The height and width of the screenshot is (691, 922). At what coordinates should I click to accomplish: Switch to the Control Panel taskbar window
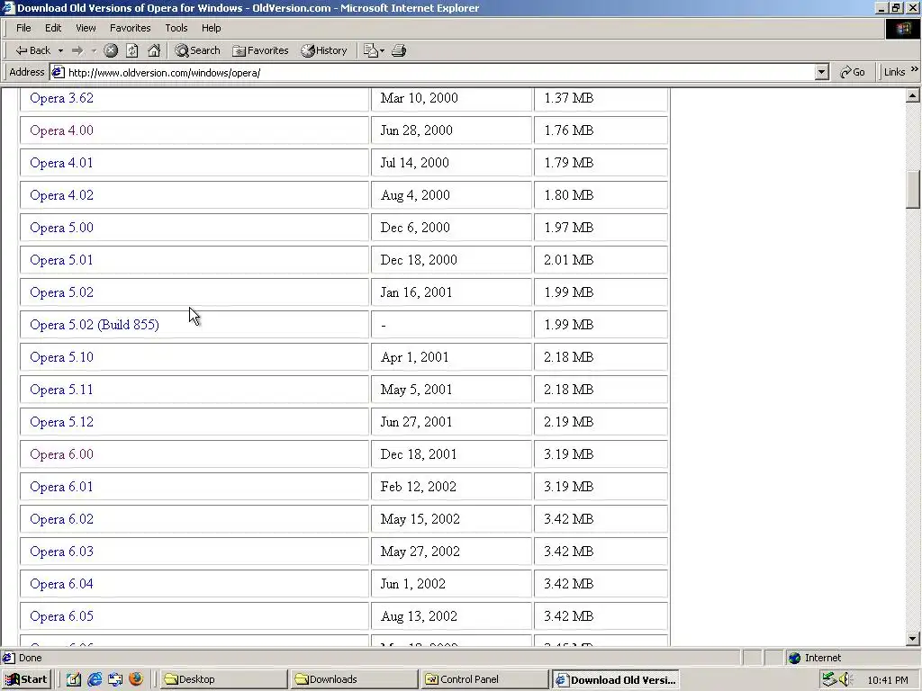pos(484,679)
